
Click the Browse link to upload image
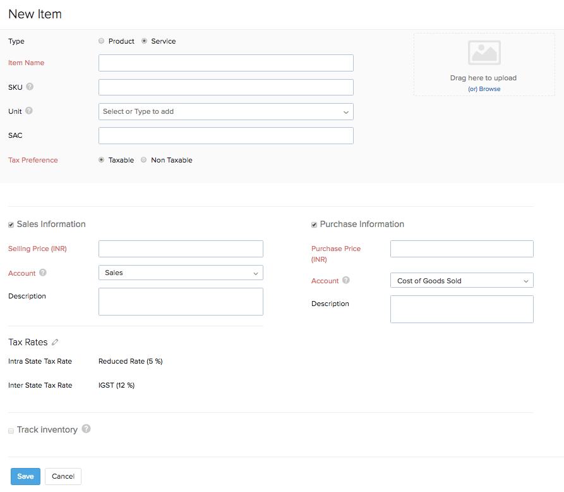point(489,89)
